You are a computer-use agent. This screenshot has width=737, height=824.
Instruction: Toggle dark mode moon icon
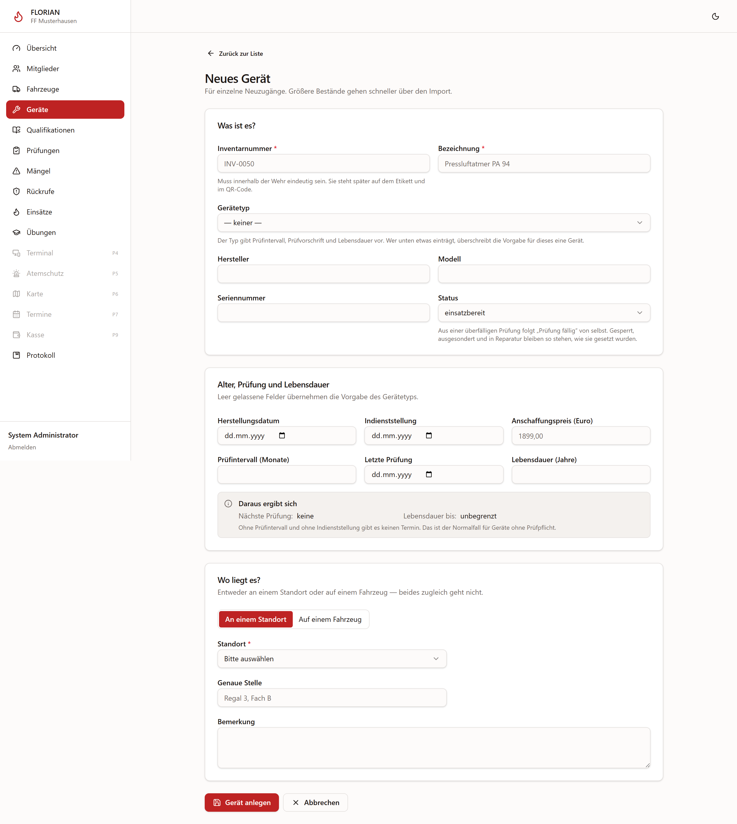(x=715, y=16)
